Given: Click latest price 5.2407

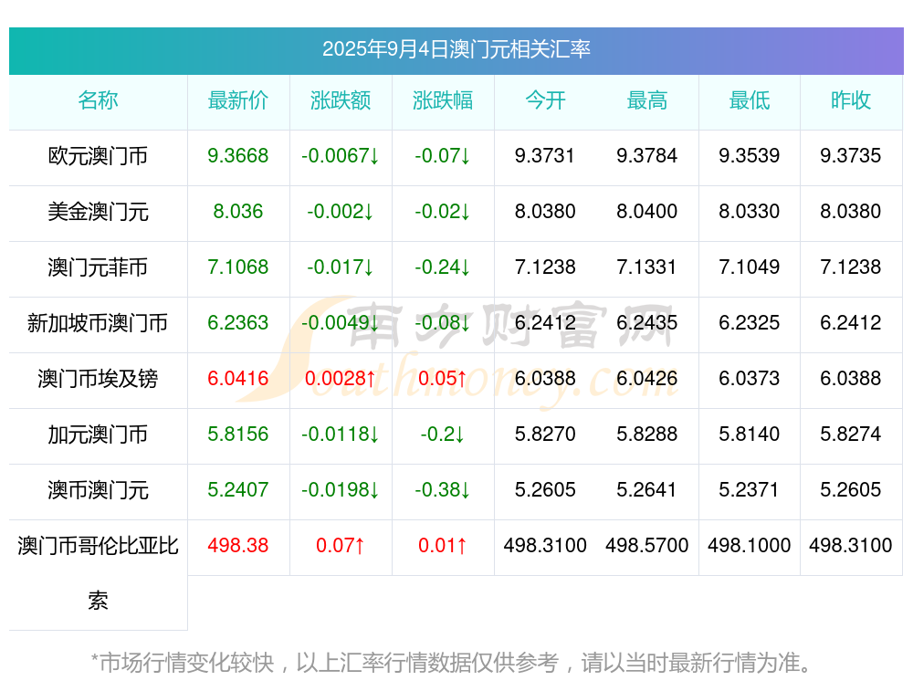Looking at the screenshot, I should (x=238, y=489).
